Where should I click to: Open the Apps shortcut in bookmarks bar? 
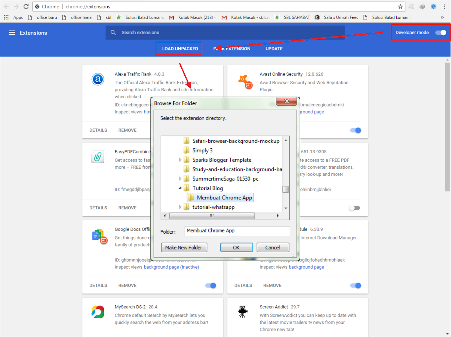(13, 18)
